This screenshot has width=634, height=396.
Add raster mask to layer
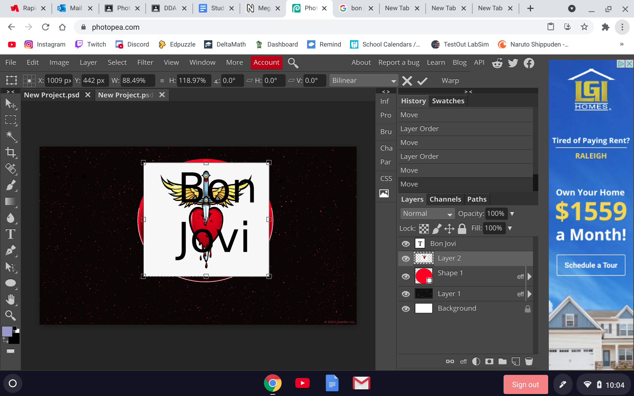click(x=489, y=361)
